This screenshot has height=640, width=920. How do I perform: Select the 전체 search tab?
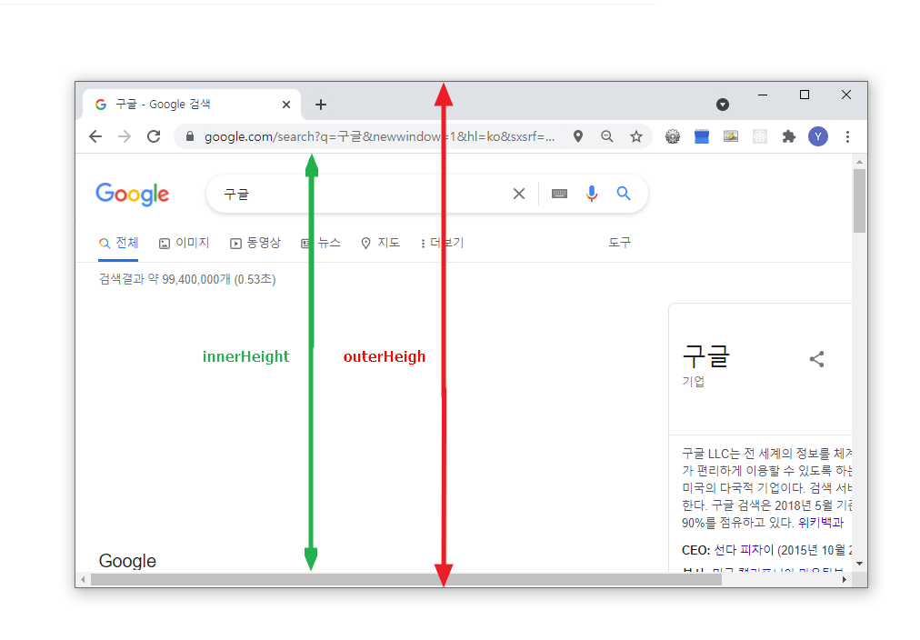click(118, 243)
